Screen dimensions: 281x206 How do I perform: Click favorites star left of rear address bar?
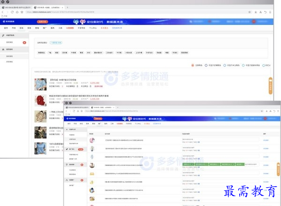point(22,12)
